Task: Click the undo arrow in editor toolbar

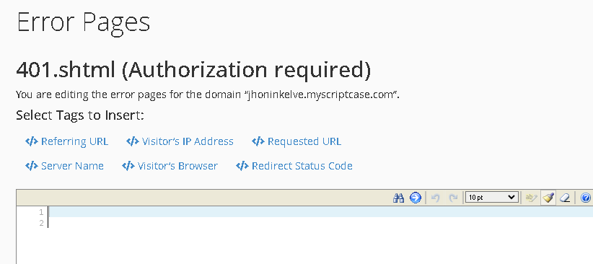Action: click(436, 198)
